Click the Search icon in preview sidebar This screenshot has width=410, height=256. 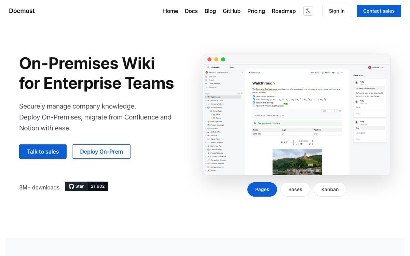206,80
